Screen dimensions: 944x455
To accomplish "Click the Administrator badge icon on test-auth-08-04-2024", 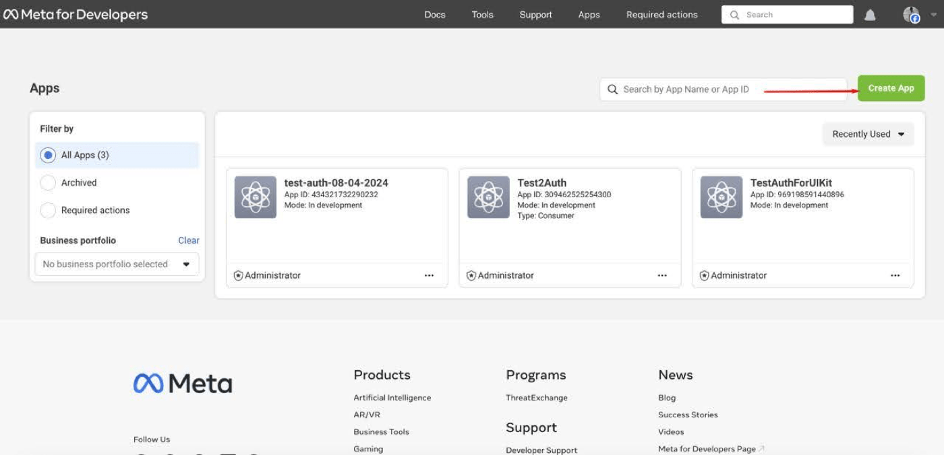I will pos(238,275).
